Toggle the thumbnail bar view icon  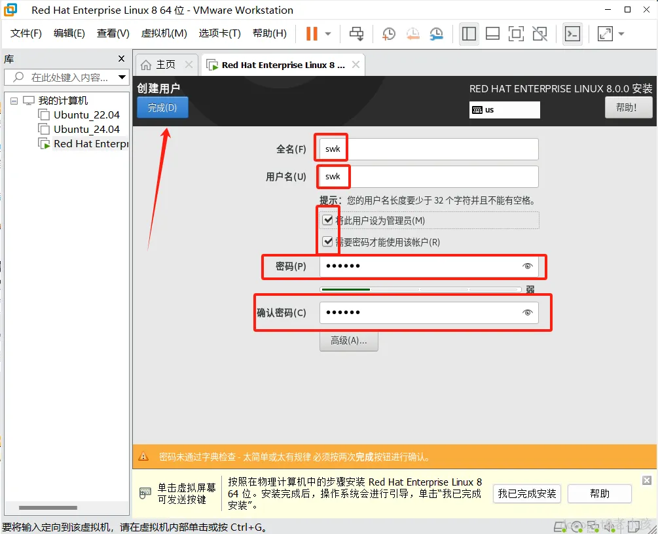pos(492,33)
